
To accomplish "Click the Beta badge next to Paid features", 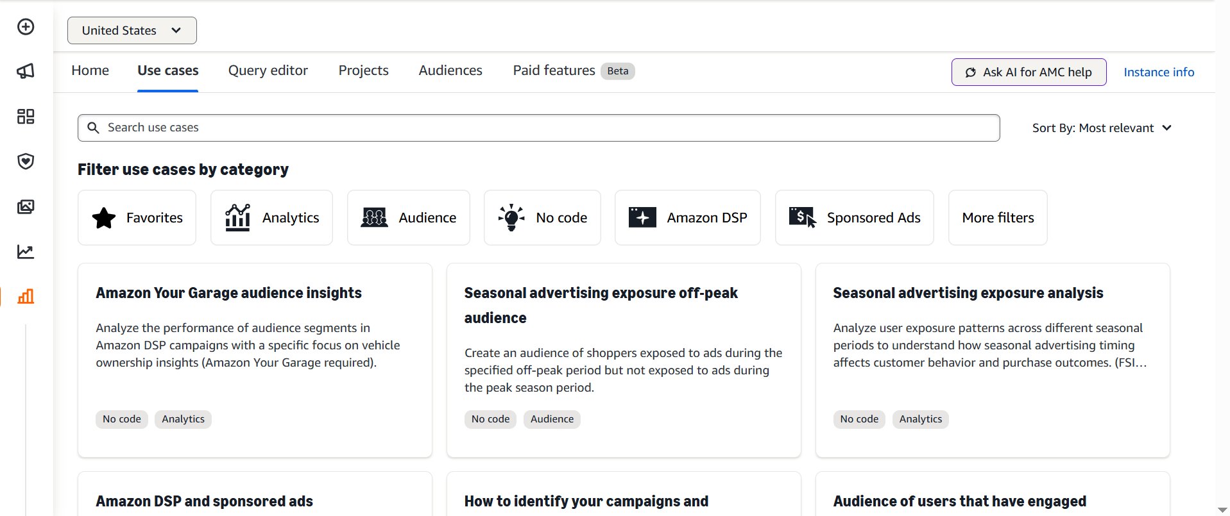I will point(618,71).
